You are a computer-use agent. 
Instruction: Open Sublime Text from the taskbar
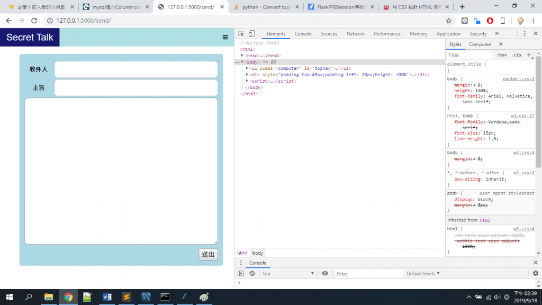pyautogui.click(x=127, y=297)
